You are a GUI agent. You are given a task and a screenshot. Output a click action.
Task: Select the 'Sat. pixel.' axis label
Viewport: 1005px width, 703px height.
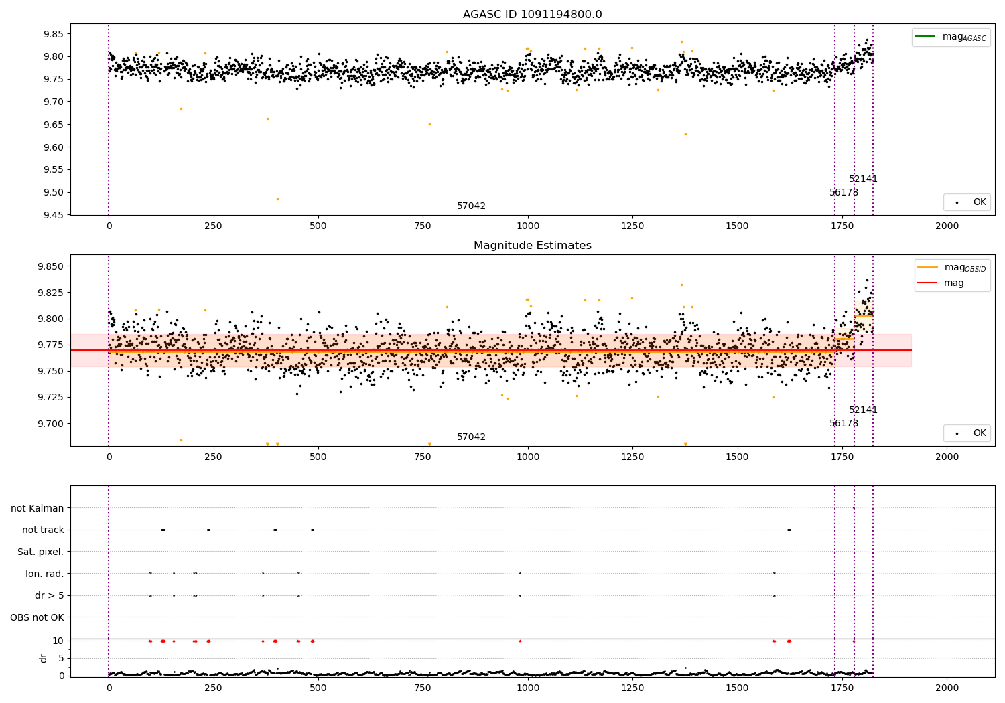tap(40, 552)
